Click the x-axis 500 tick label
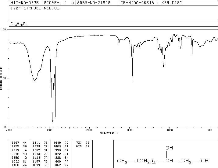Image resolution: width=218 pixels, height=168 pixels. click(210, 130)
